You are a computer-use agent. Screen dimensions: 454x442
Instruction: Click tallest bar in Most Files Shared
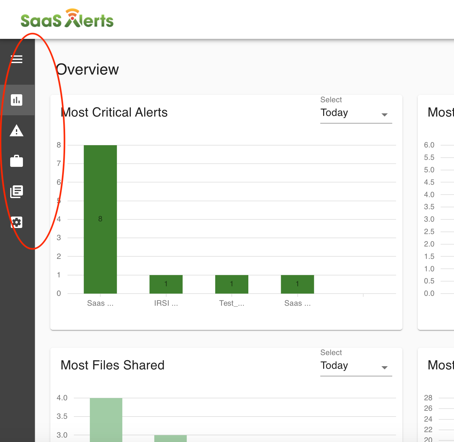(x=106, y=420)
